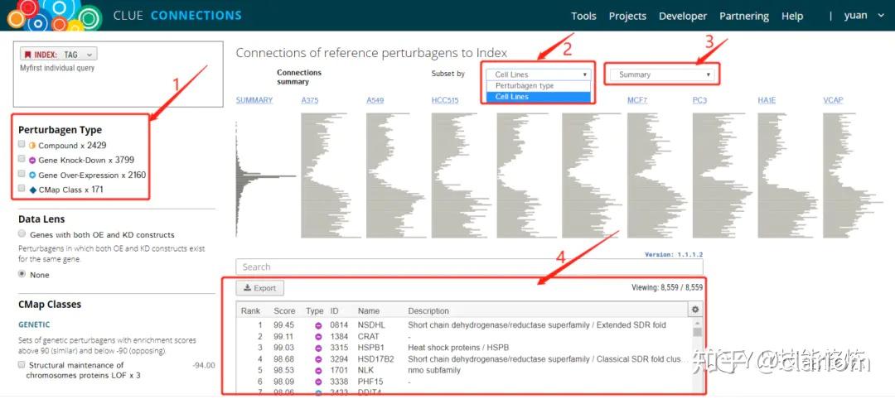This screenshot has width=895, height=399.
Task: Click the A375 connections bar chart
Action: tap(331, 175)
